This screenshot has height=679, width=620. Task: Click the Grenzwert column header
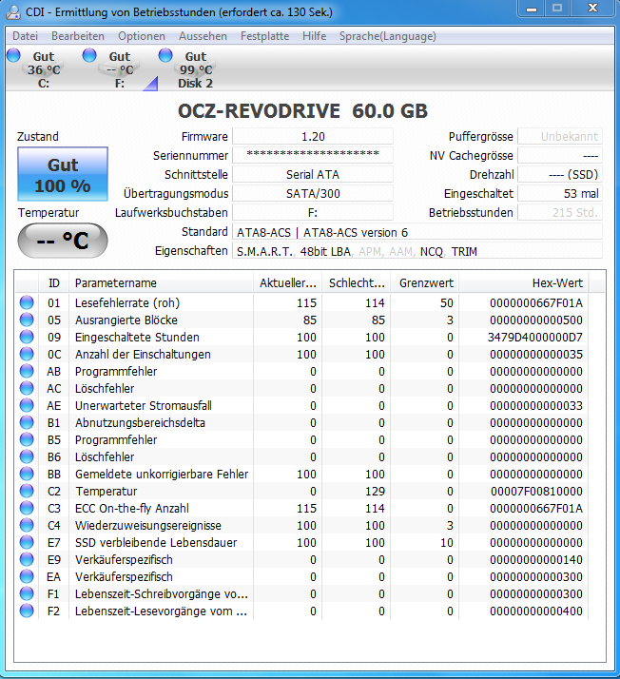tap(425, 283)
